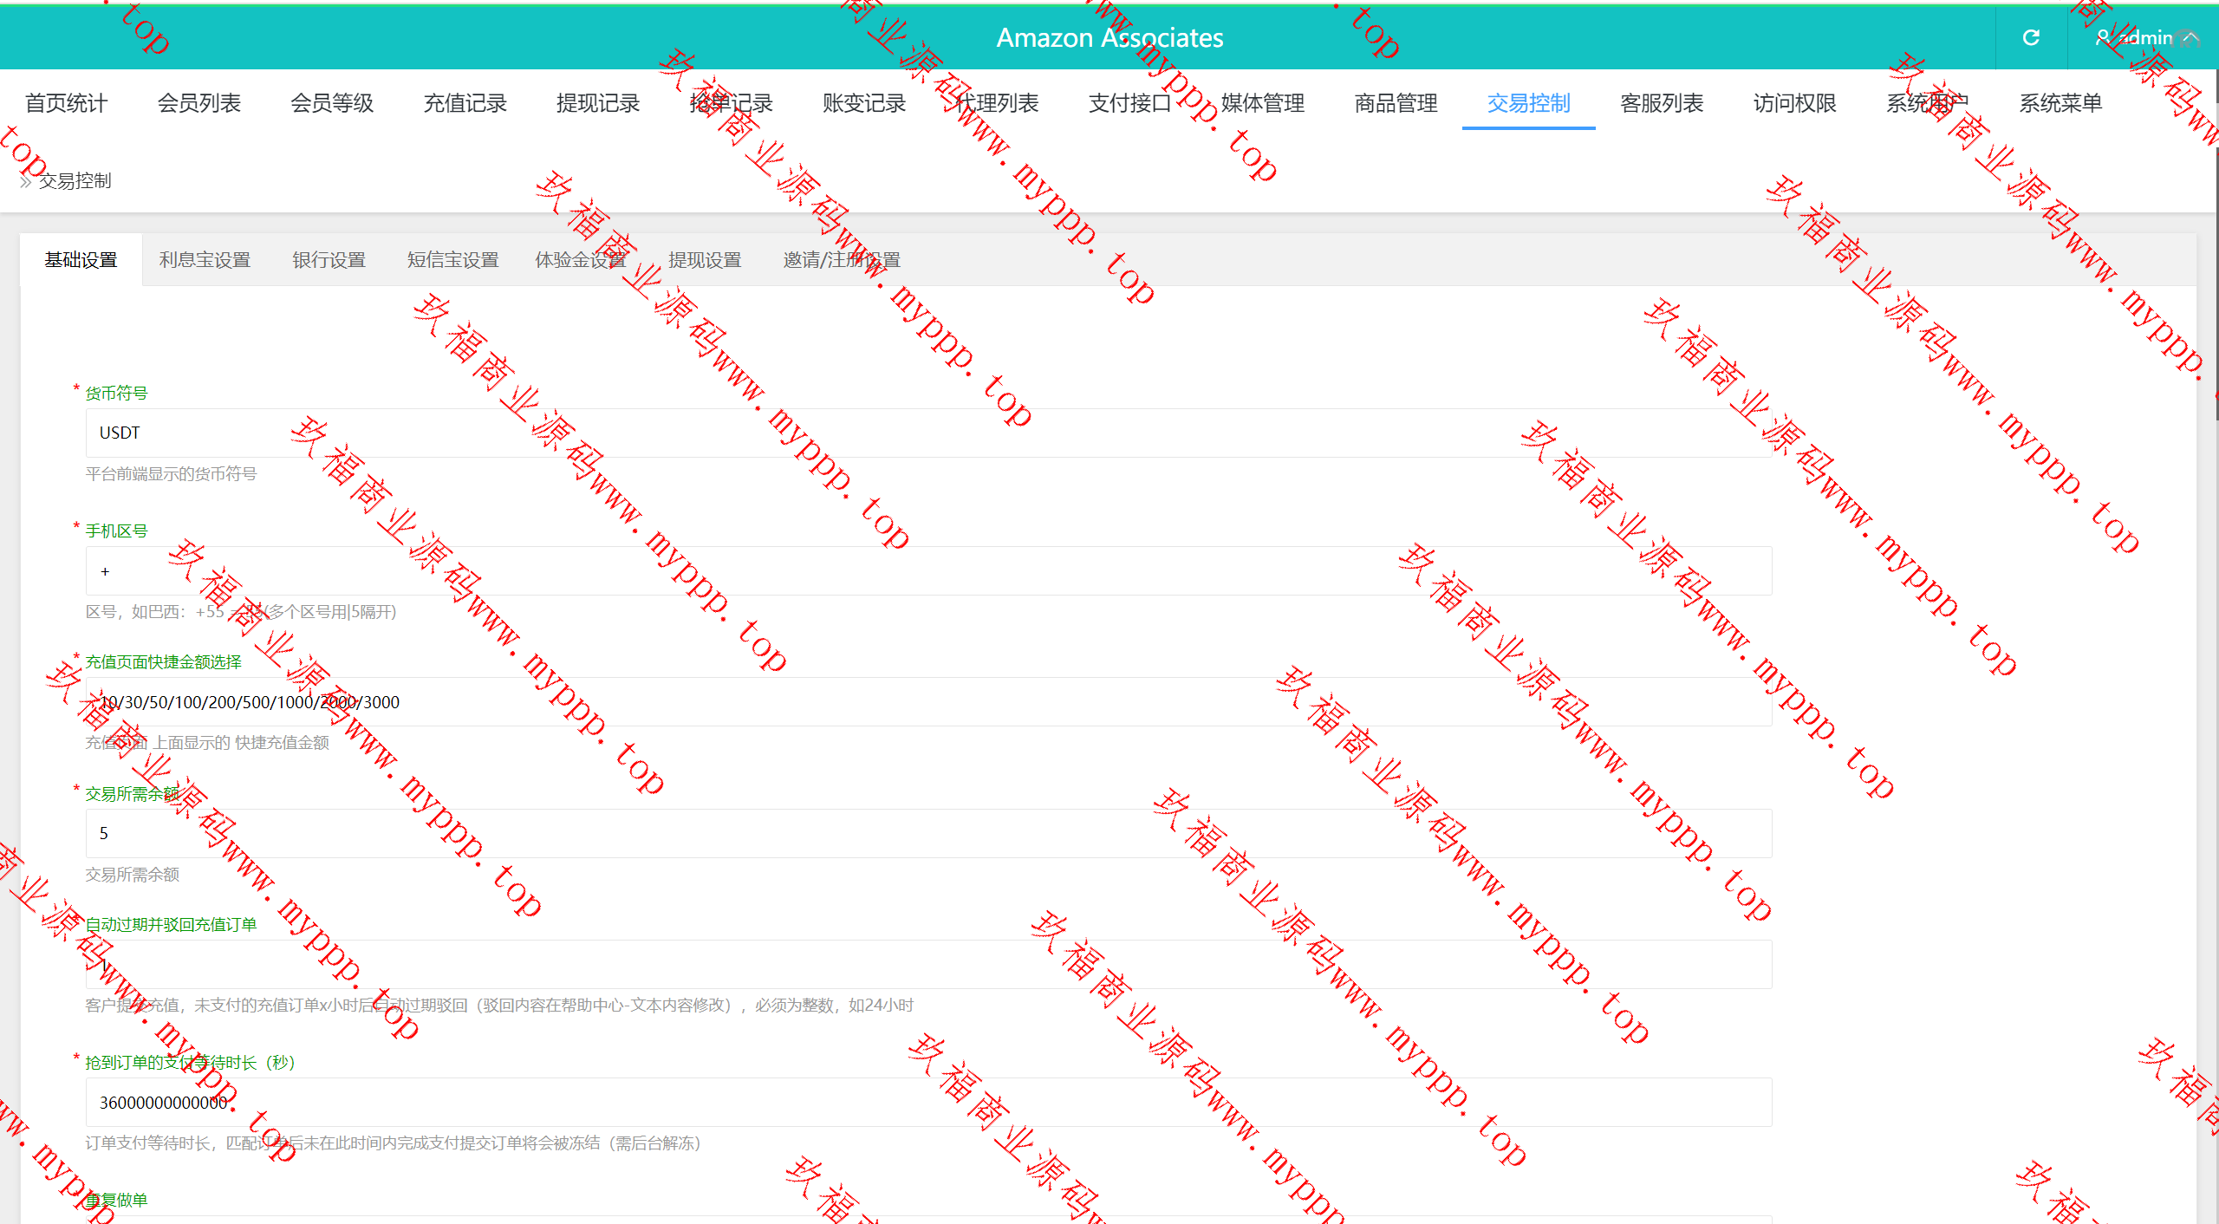This screenshot has width=2219, height=1224.
Task: Select the 基础设置 tab
Action: point(81,260)
